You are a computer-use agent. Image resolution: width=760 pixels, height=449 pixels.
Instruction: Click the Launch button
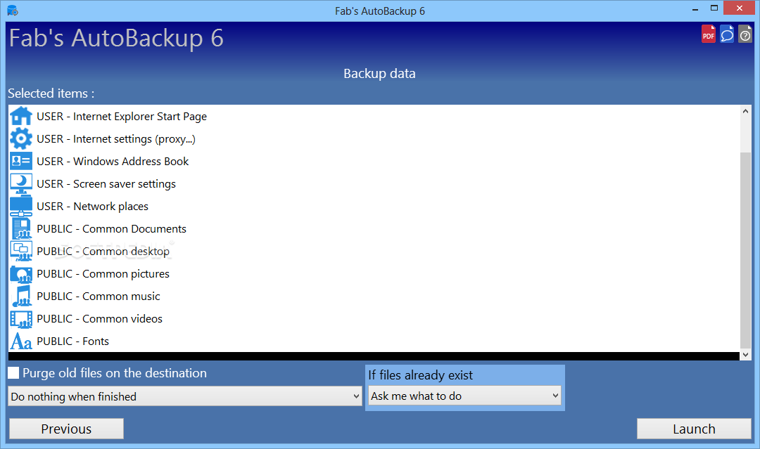click(x=694, y=429)
